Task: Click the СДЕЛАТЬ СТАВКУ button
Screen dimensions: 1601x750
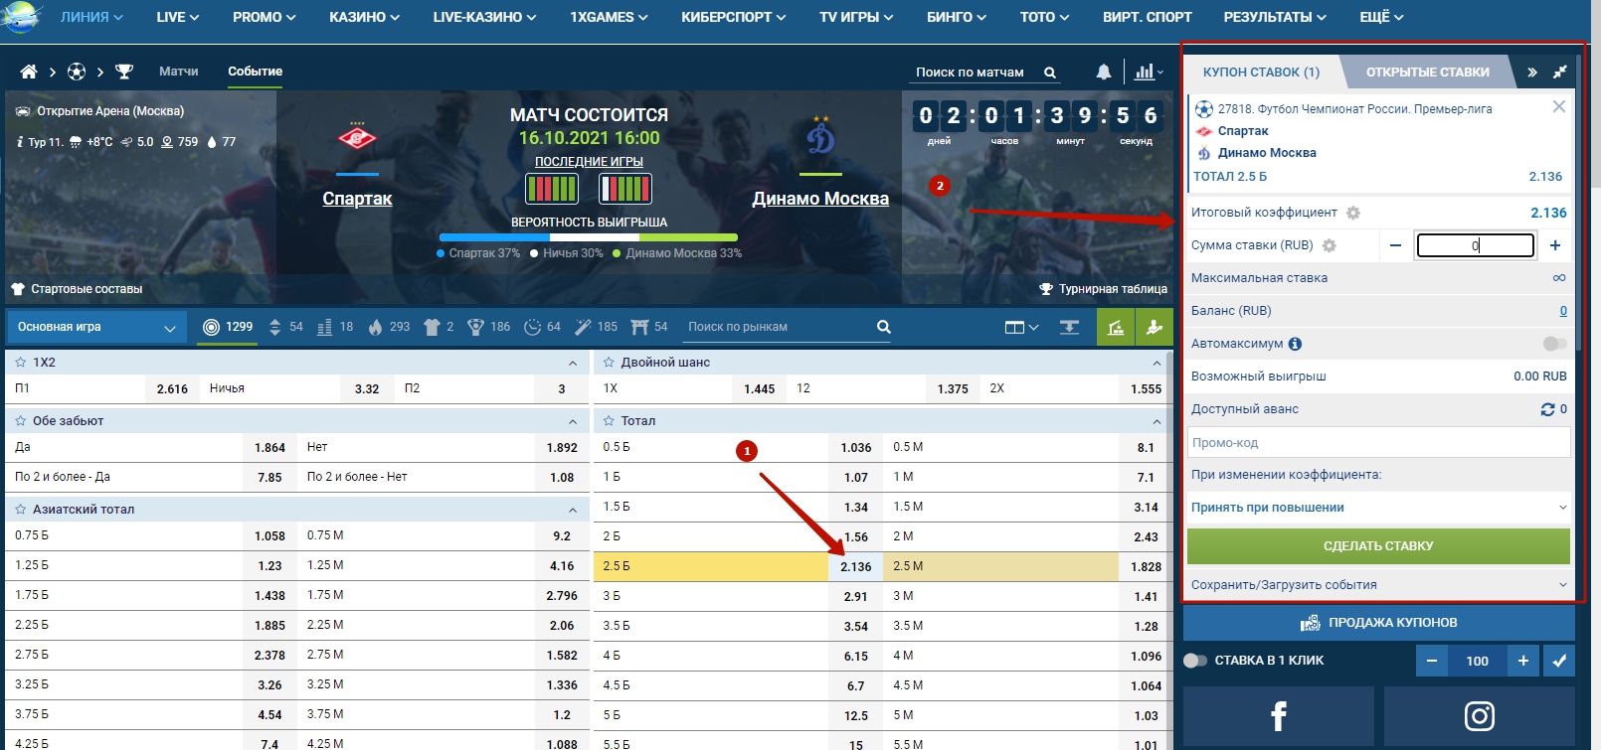Action: click(x=1378, y=546)
